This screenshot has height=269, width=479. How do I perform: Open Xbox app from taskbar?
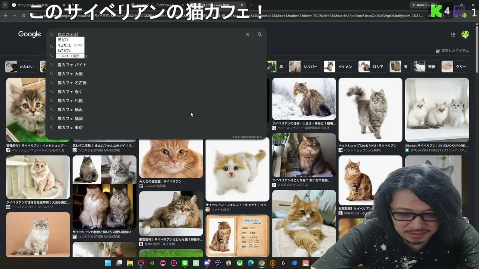coord(240,263)
